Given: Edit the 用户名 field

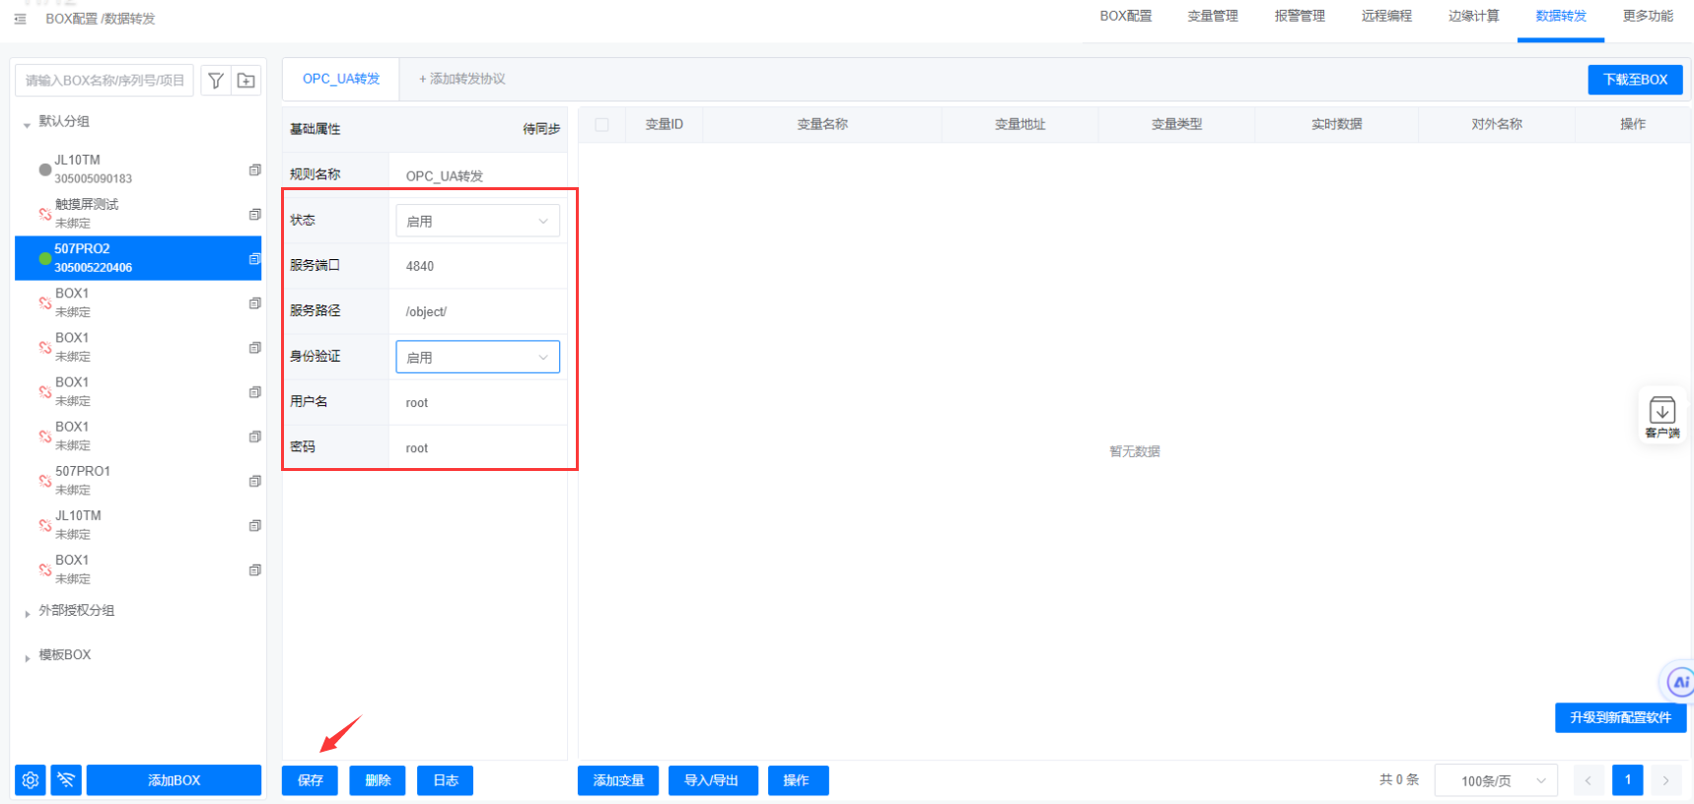Looking at the screenshot, I should pyautogui.click(x=478, y=402).
